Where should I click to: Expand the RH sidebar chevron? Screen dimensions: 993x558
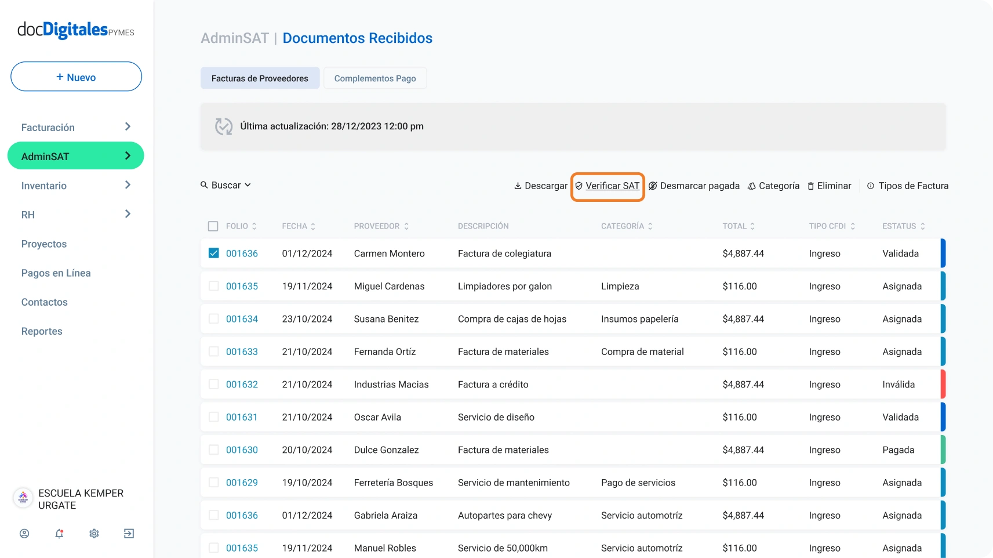coord(128,214)
